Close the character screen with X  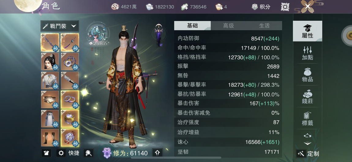pos(308,6)
